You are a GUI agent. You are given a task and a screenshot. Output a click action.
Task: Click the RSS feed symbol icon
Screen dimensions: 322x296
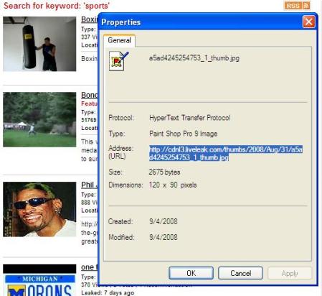[306, 6]
